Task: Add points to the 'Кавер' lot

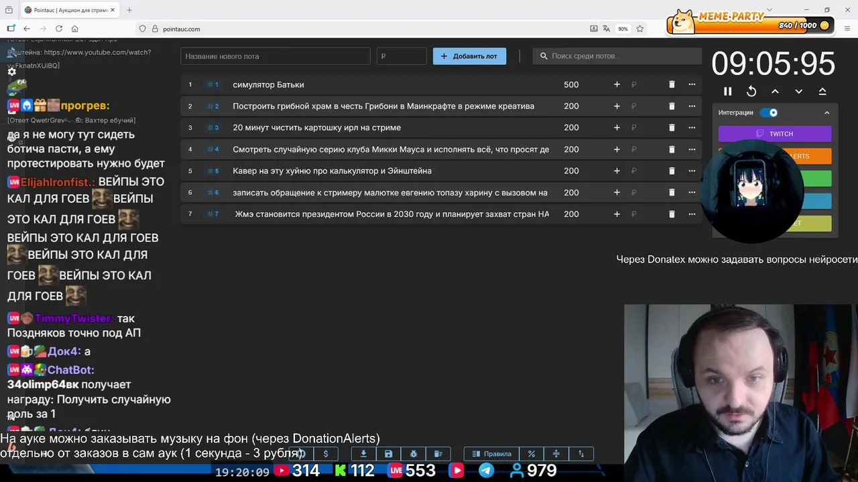Action: point(617,171)
